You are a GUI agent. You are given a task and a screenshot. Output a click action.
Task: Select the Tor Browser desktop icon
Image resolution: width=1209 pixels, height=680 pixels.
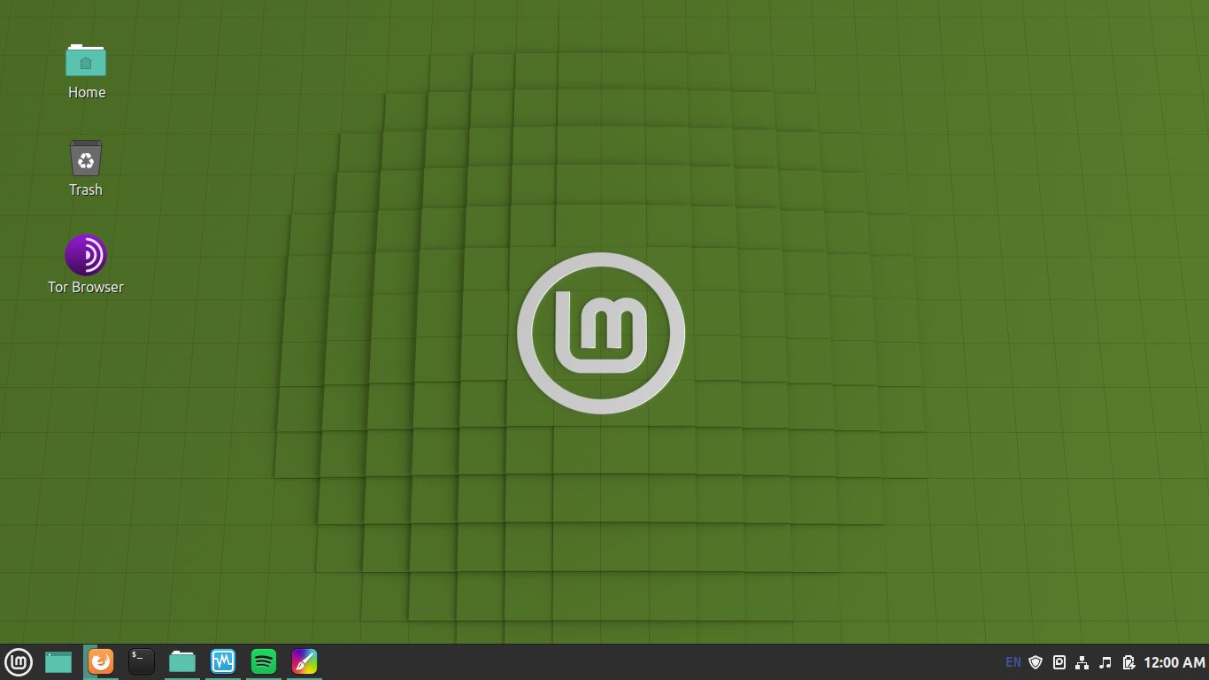(x=86, y=254)
